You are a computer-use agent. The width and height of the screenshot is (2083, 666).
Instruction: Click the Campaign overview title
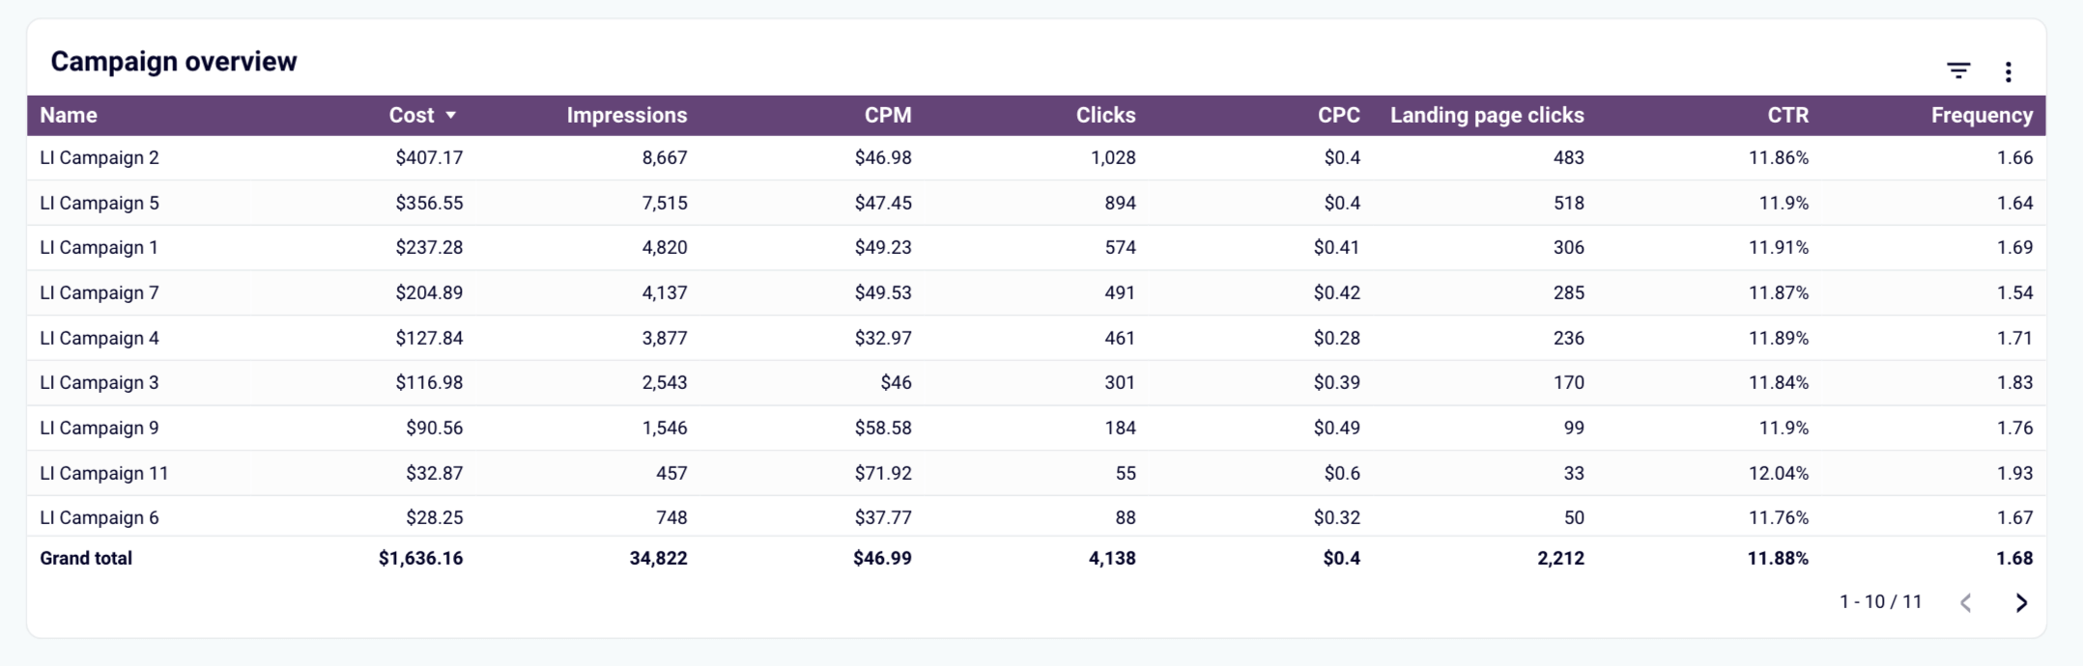coord(174,62)
